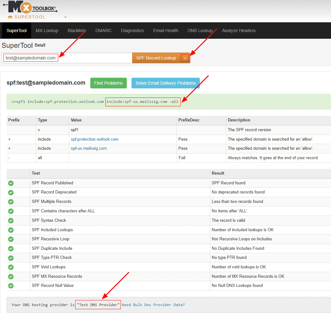The image size is (331, 313).
Task: Click the MX Toolbox logo
Action: pos(31,7)
